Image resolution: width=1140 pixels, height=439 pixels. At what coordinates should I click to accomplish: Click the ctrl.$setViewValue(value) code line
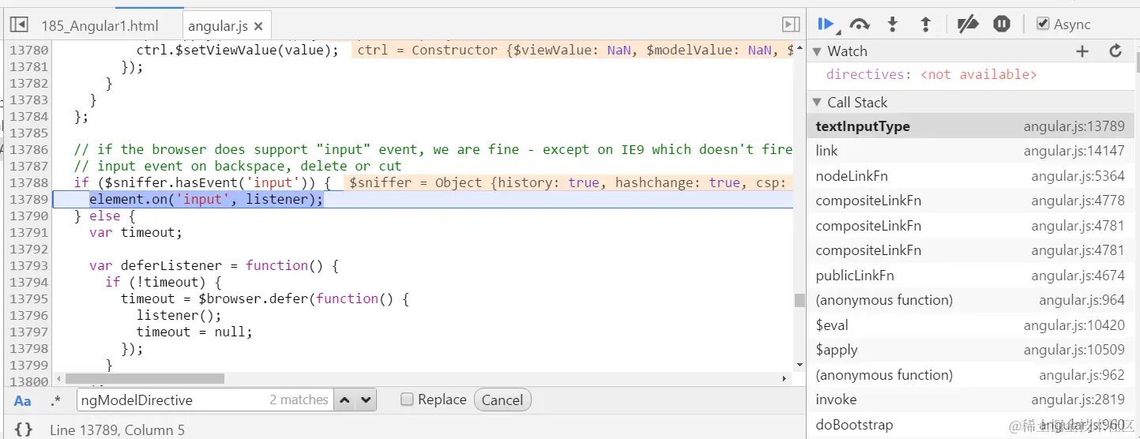(x=237, y=50)
